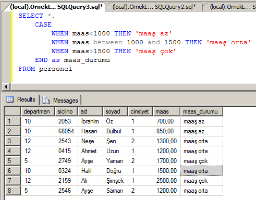This screenshot has height=200, width=256.
Task: Click the name cell Halil
Action: point(90,171)
